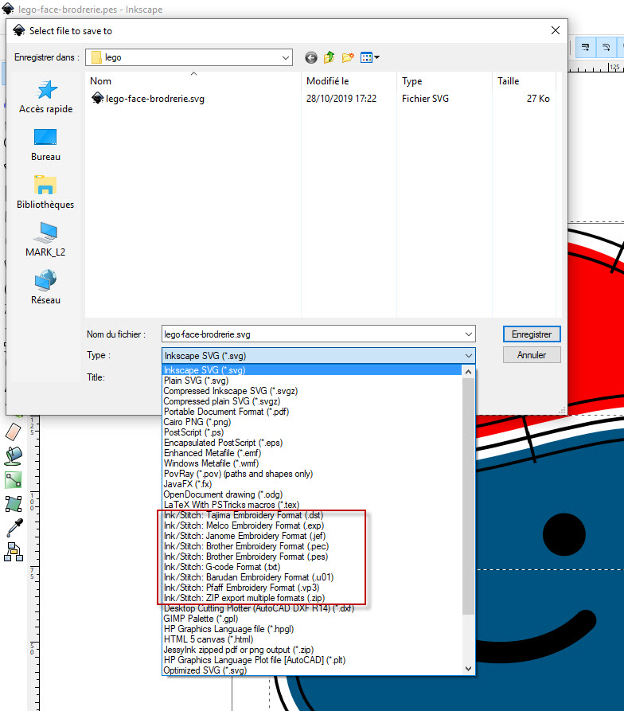
Task: Choose Plain SVG (*.svg) format
Action: (312, 381)
